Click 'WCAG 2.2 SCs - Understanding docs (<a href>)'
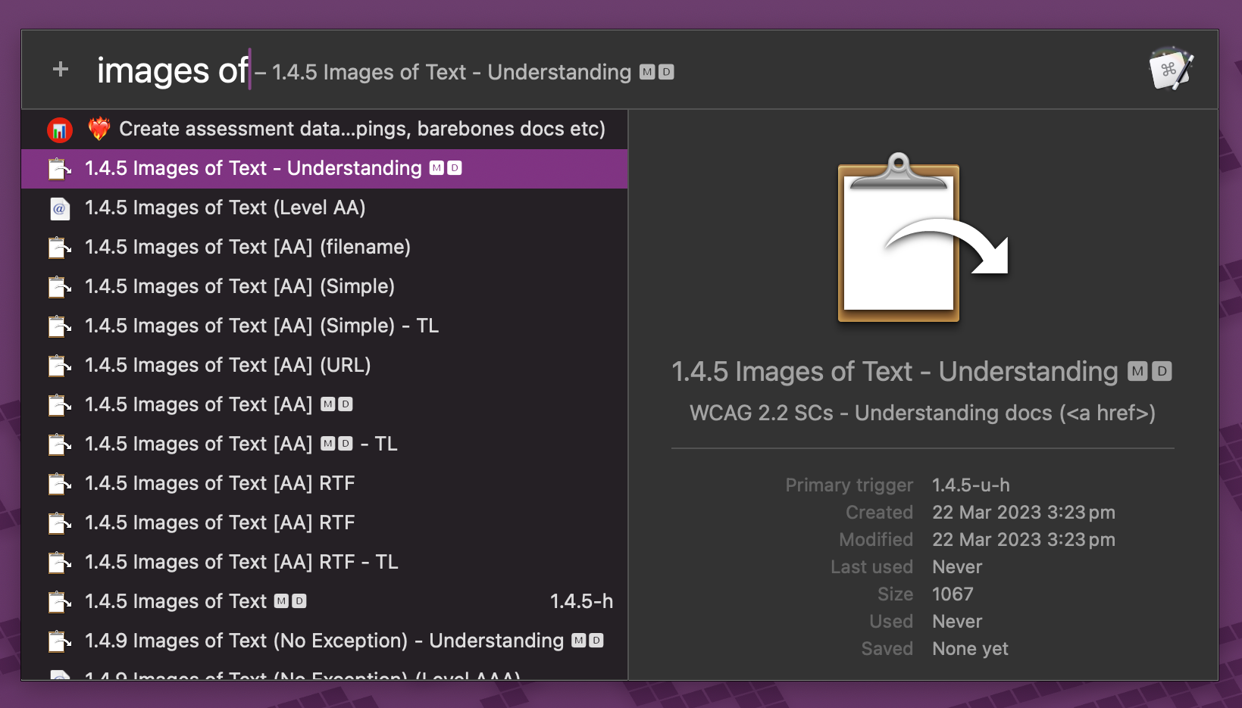The image size is (1242, 708). point(922,413)
